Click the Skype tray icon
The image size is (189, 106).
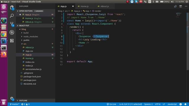coord(136,2)
